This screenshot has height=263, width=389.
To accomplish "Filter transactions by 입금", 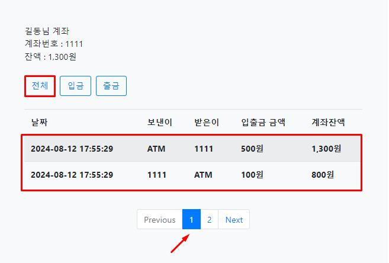I will click(75, 86).
